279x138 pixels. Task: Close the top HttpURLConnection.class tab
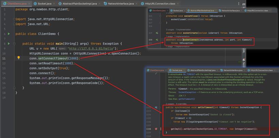coord(177,4)
